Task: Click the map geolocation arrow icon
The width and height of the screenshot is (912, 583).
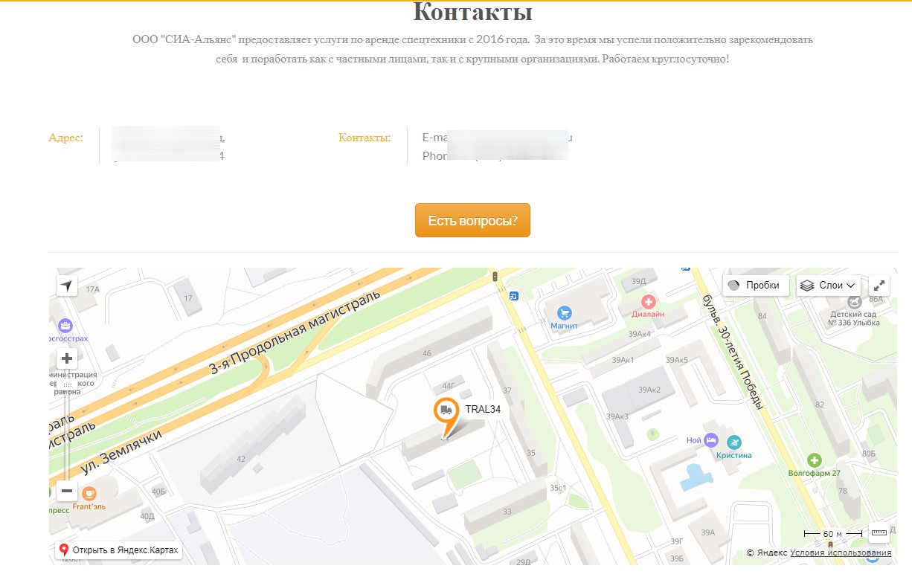Action: [67, 286]
